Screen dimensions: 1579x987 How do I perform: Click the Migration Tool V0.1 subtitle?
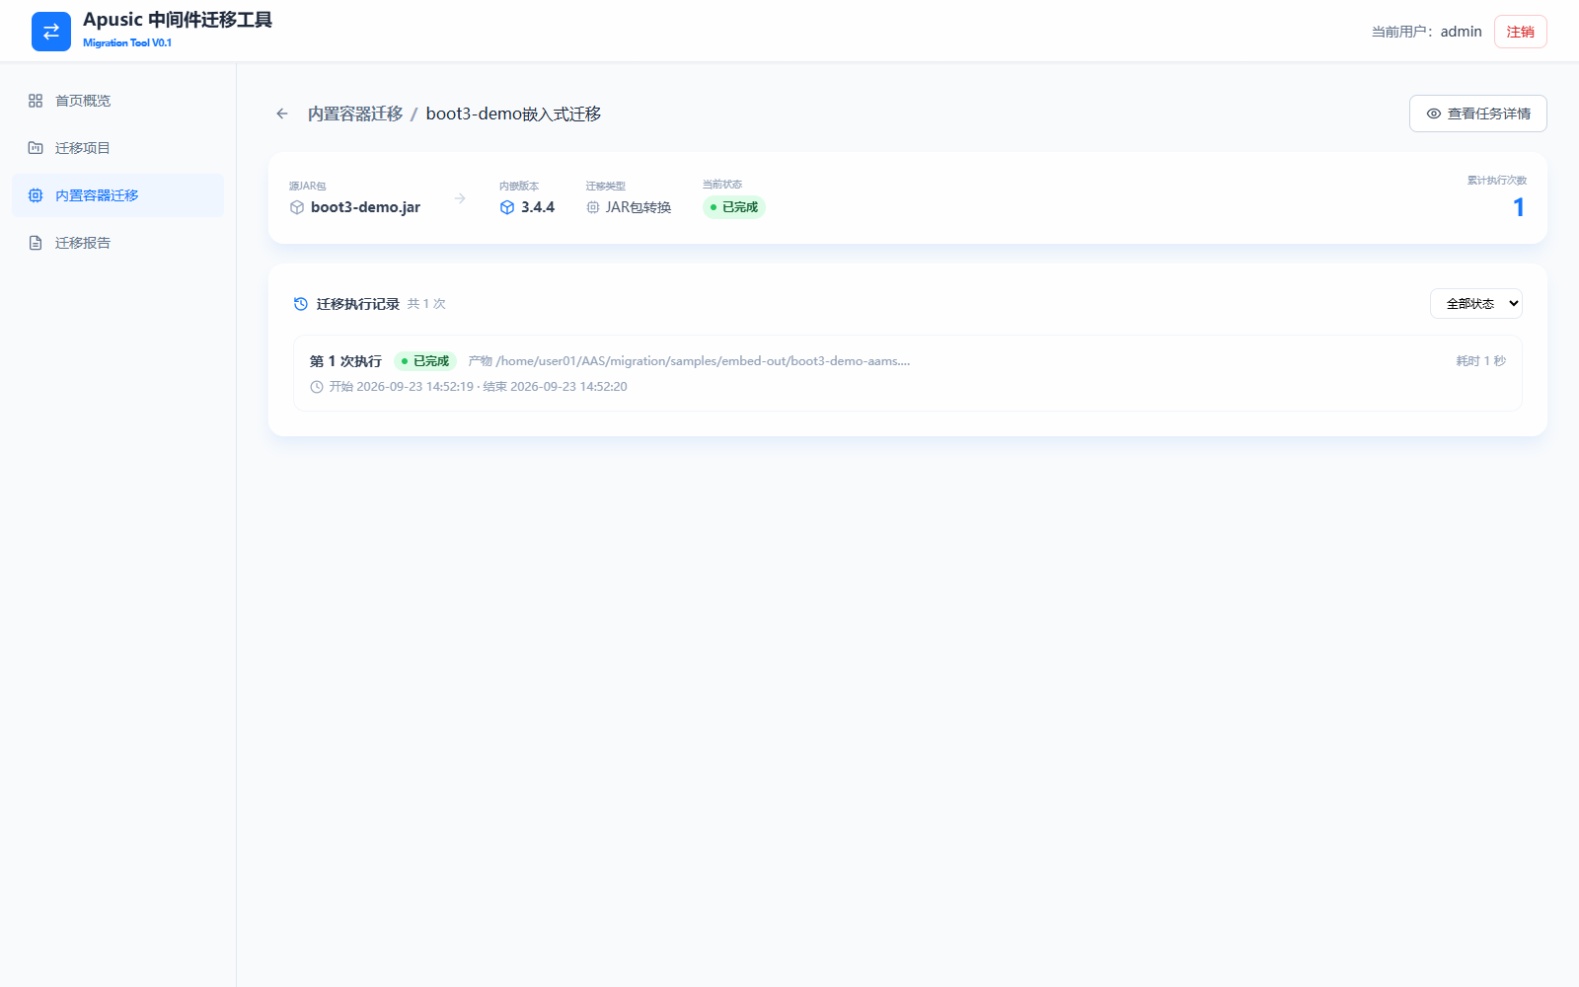pos(127,42)
